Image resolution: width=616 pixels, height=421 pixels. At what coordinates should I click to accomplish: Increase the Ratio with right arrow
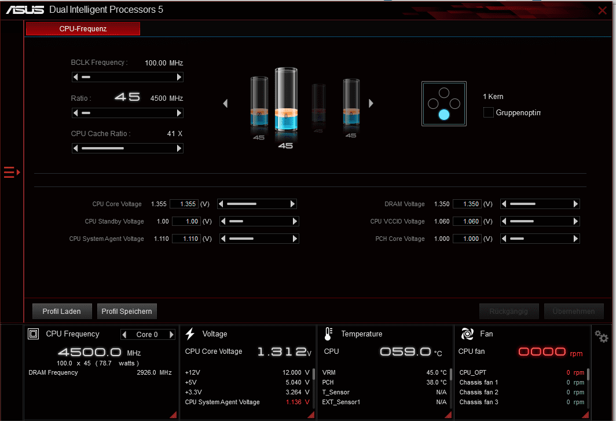coord(179,113)
